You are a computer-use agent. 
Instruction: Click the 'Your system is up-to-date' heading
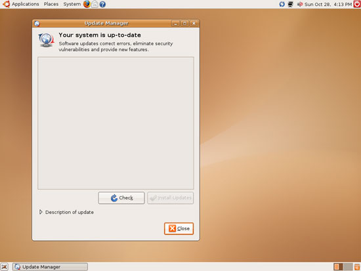[x=100, y=35]
